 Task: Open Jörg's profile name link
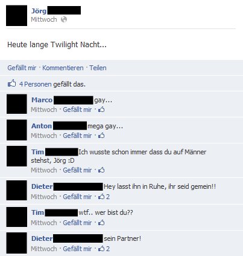coord(39,11)
